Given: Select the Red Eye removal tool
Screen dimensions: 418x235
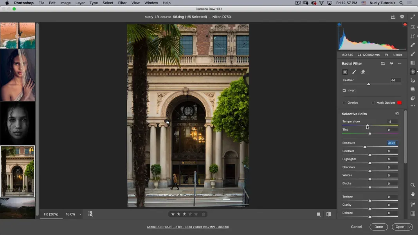Looking at the screenshot, I should click(x=413, y=81).
